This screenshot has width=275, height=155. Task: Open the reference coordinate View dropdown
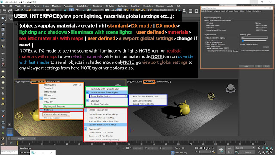[x=98, y=10]
